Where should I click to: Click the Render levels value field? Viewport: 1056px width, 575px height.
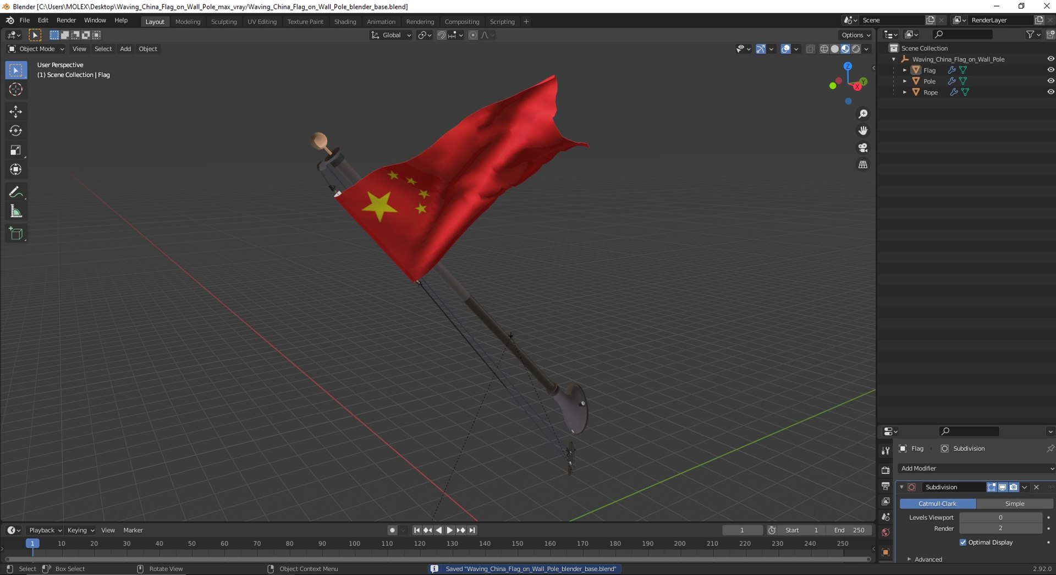coord(1000,528)
